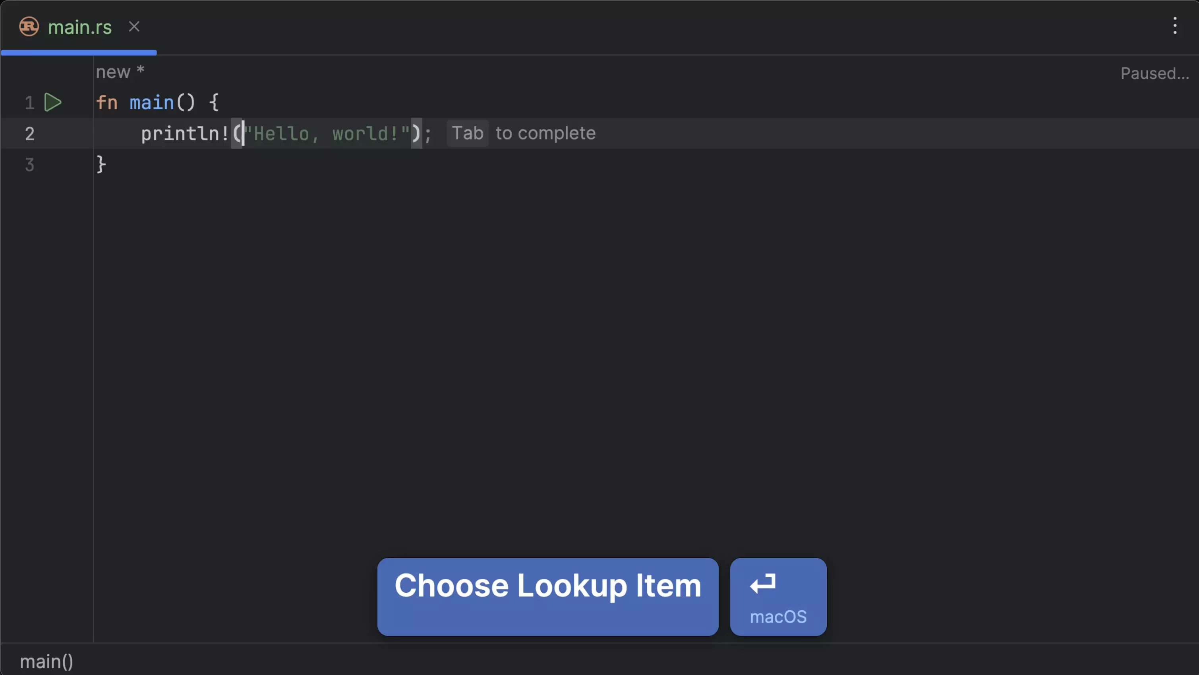This screenshot has height=675, width=1199.
Task: Click the return key arrow icon
Action: click(x=763, y=584)
